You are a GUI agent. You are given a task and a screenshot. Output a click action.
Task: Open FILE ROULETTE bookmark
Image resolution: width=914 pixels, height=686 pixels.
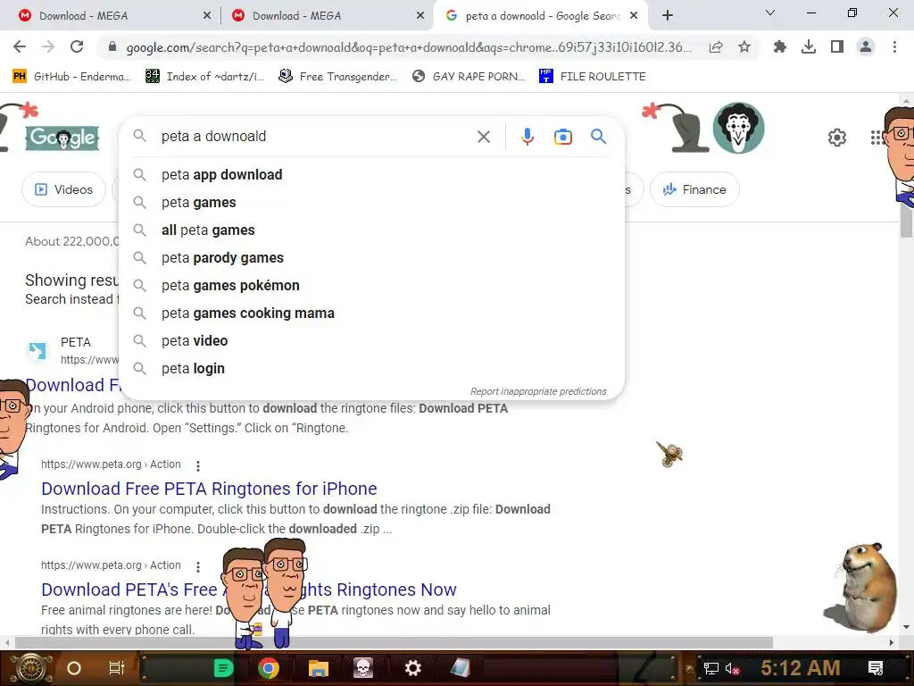coord(593,77)
